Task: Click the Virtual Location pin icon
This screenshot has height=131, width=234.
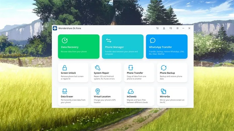Action: (x=97, y=91)
